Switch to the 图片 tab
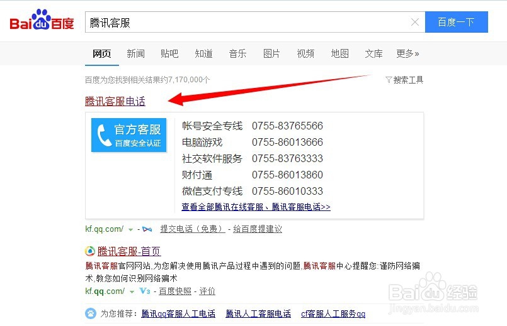Image resolution: width=507 pixels, height=326 pixels. coord(271,53)
